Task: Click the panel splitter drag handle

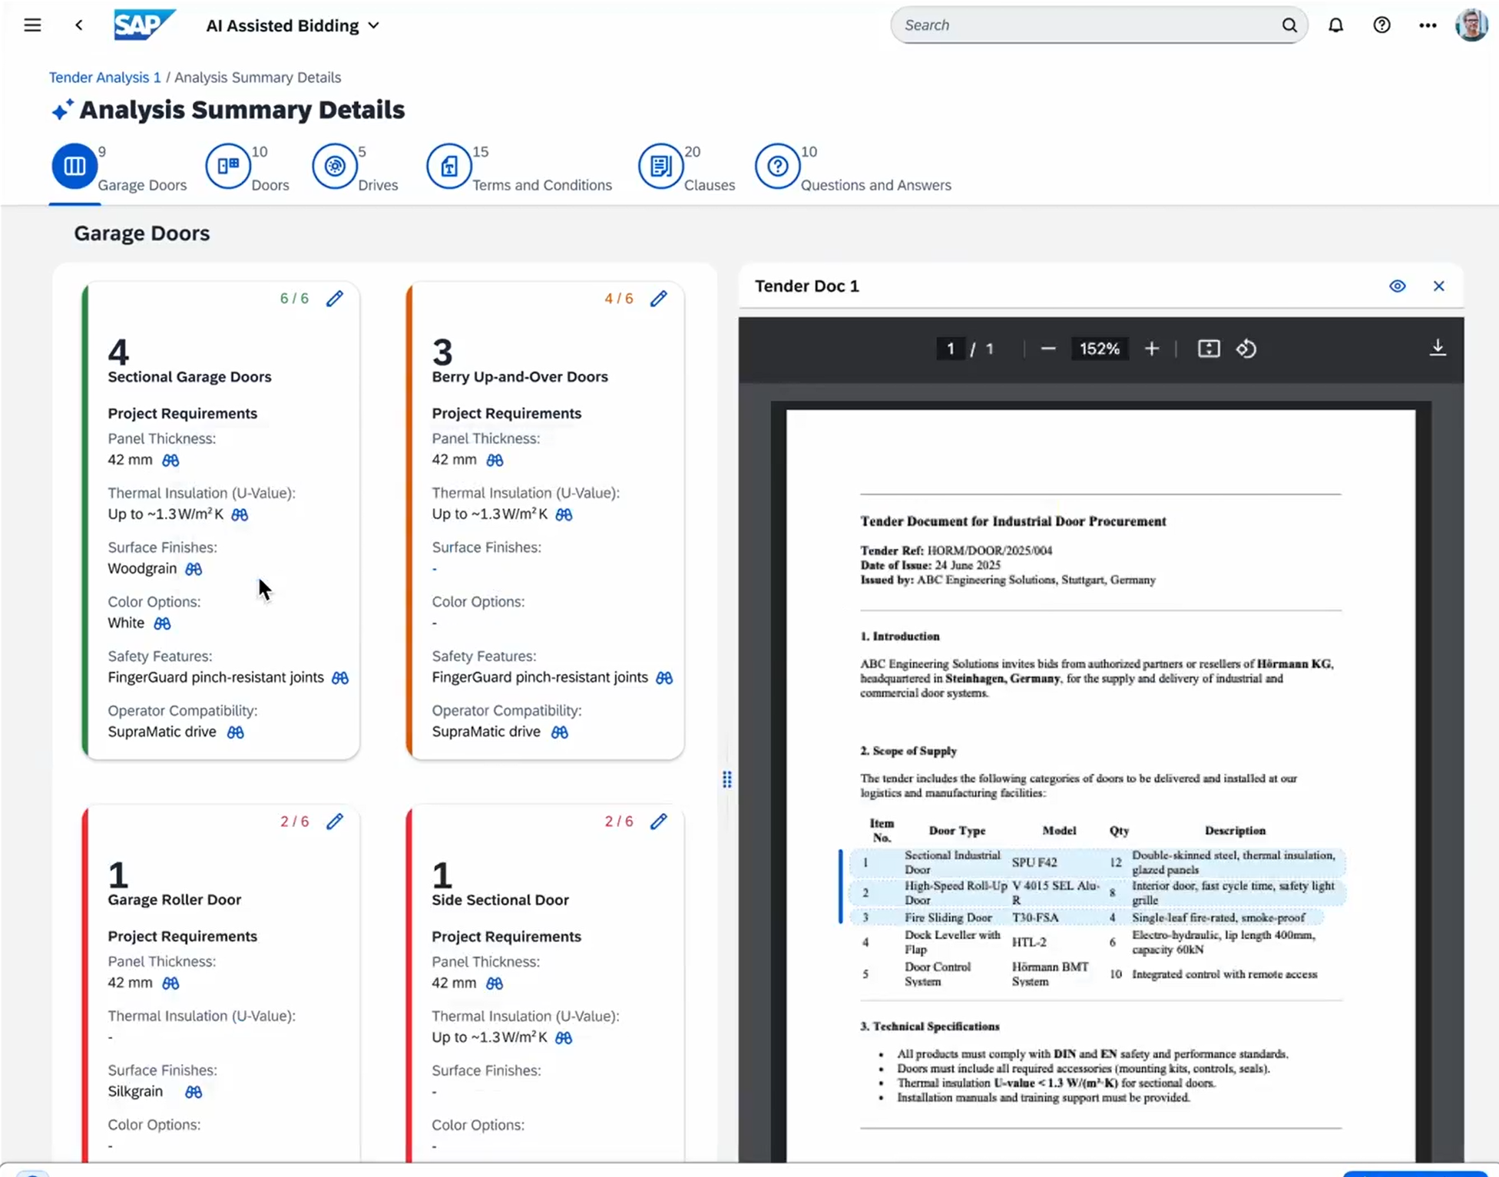Action: pyautogui.click(x=726, y=779)
